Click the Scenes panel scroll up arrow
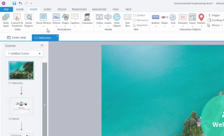The image size is (224, 136). click(45, 60)
